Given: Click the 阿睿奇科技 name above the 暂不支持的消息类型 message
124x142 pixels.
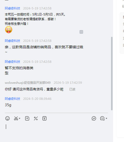Looking at the screenshot, I should [12, 62].
